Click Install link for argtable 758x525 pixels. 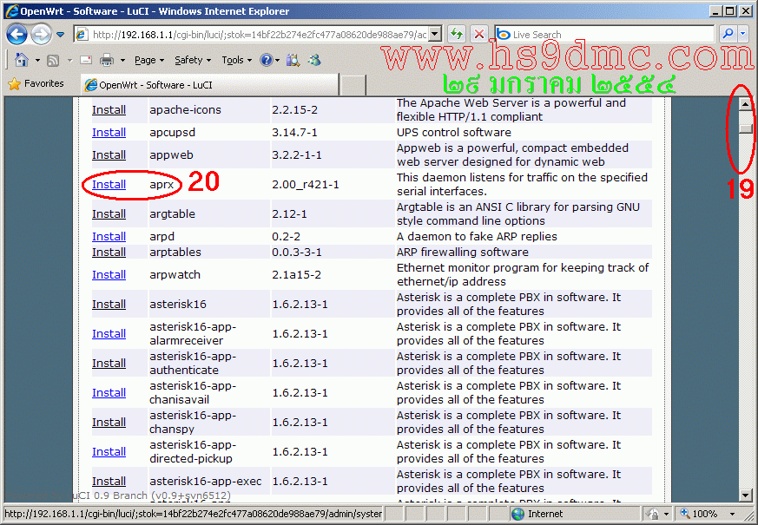[109, 214]
